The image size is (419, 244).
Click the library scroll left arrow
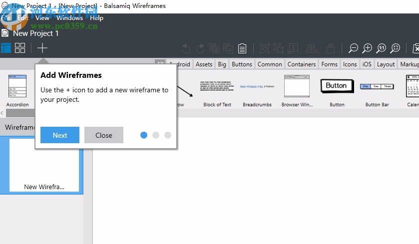pos(2,113)
